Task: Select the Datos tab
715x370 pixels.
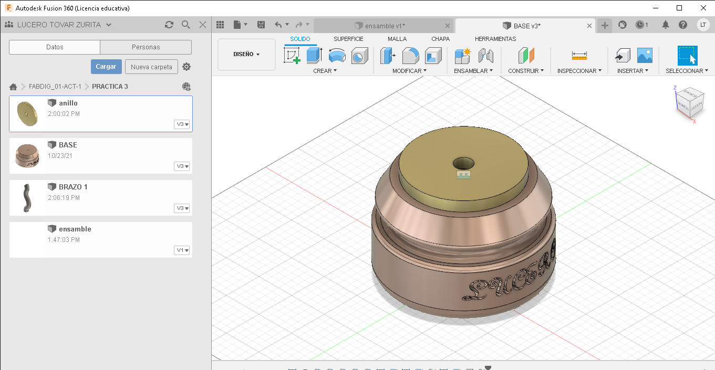Action: coord(55,47)
